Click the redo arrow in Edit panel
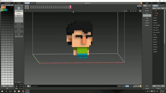 [149, 6]
